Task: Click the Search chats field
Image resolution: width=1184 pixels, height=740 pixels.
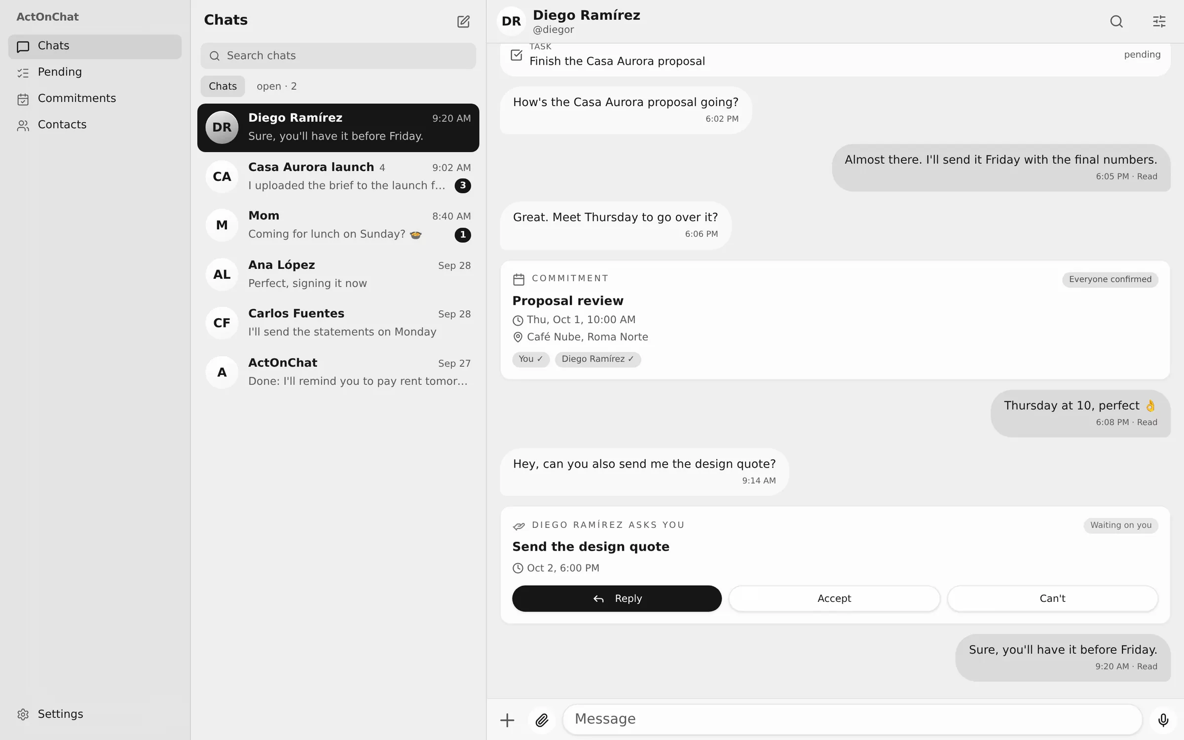Action: [x=338, y=56]
